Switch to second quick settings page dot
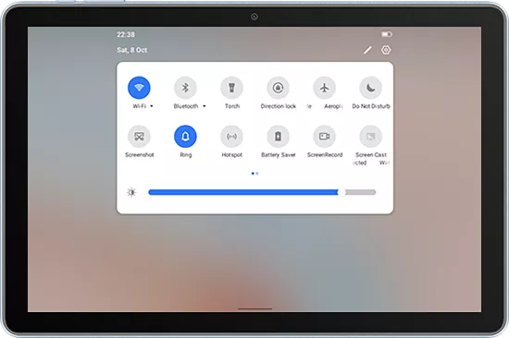The width and height of the screenshot is (509, 338). (x=257, y=174)
